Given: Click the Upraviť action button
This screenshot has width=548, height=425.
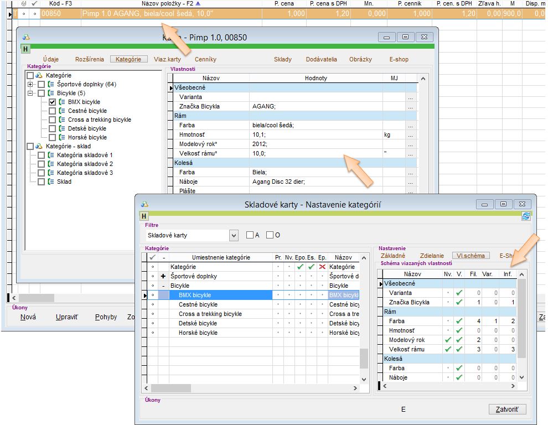Looking at the screenshot, I should (x=67, y=317).
